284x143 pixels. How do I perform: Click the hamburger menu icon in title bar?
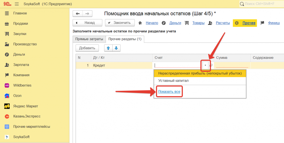pyautogui.click(x=17, y=4)
